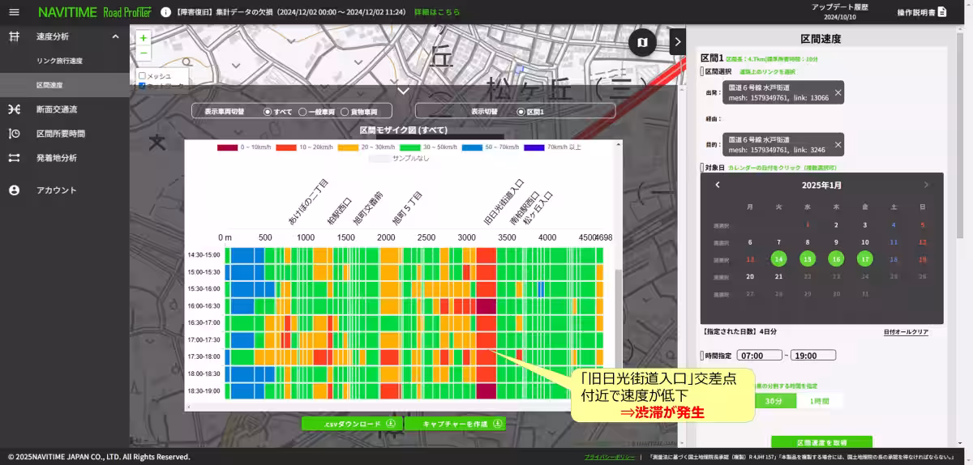The width and height of the screenshot is (973, 465).
Task: Open リンク旅行速度 submenu item
Action: coord(59,61)
